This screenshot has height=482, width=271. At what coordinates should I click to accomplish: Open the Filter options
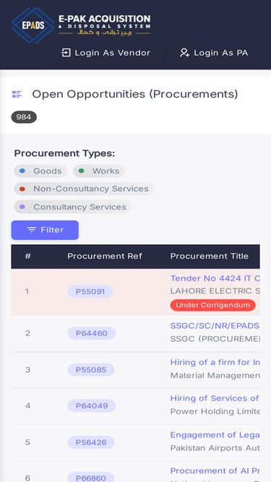45,230
